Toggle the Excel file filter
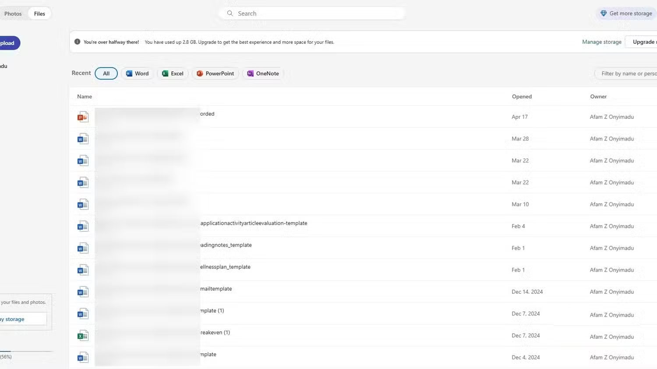Screen dimensions: 657x369 pos(172,73)
